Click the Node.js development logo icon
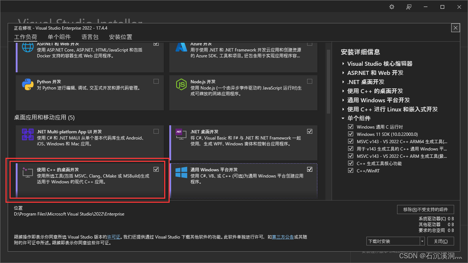The height and width of the screenshot is (263, 468). pos(181,85)
